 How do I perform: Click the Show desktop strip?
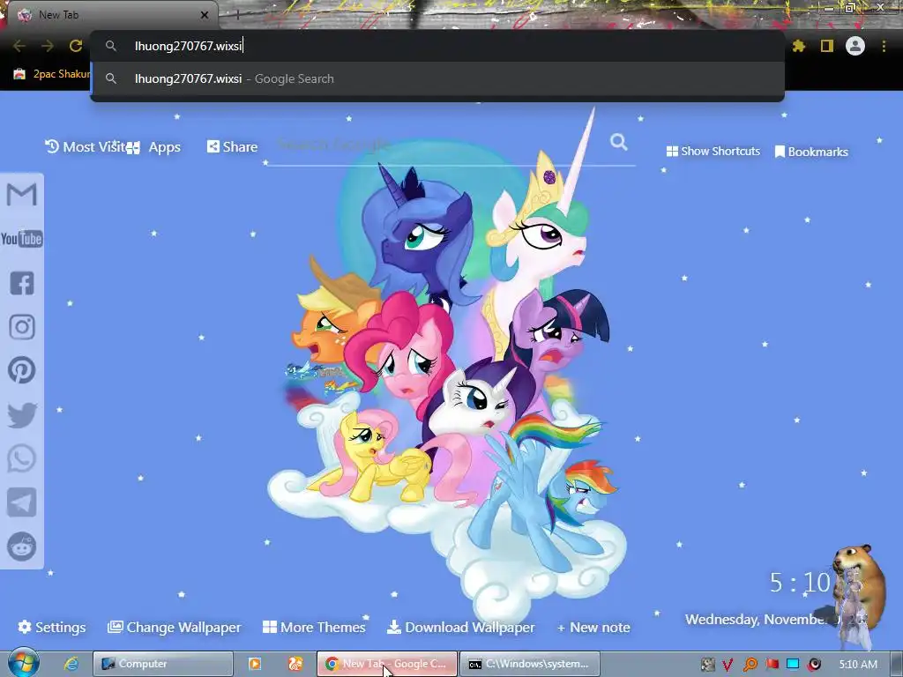(x=897, y=664)
